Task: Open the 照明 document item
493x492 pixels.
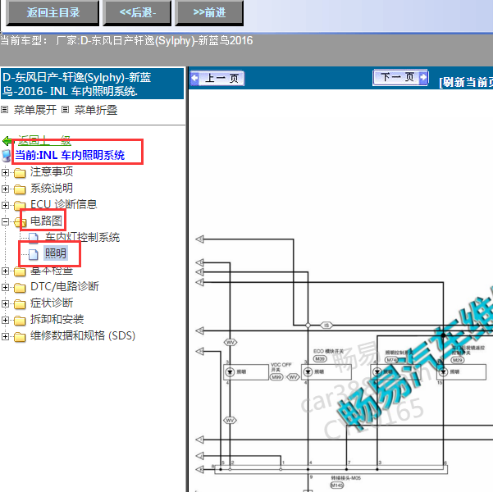Action: (x=56, y=253)
